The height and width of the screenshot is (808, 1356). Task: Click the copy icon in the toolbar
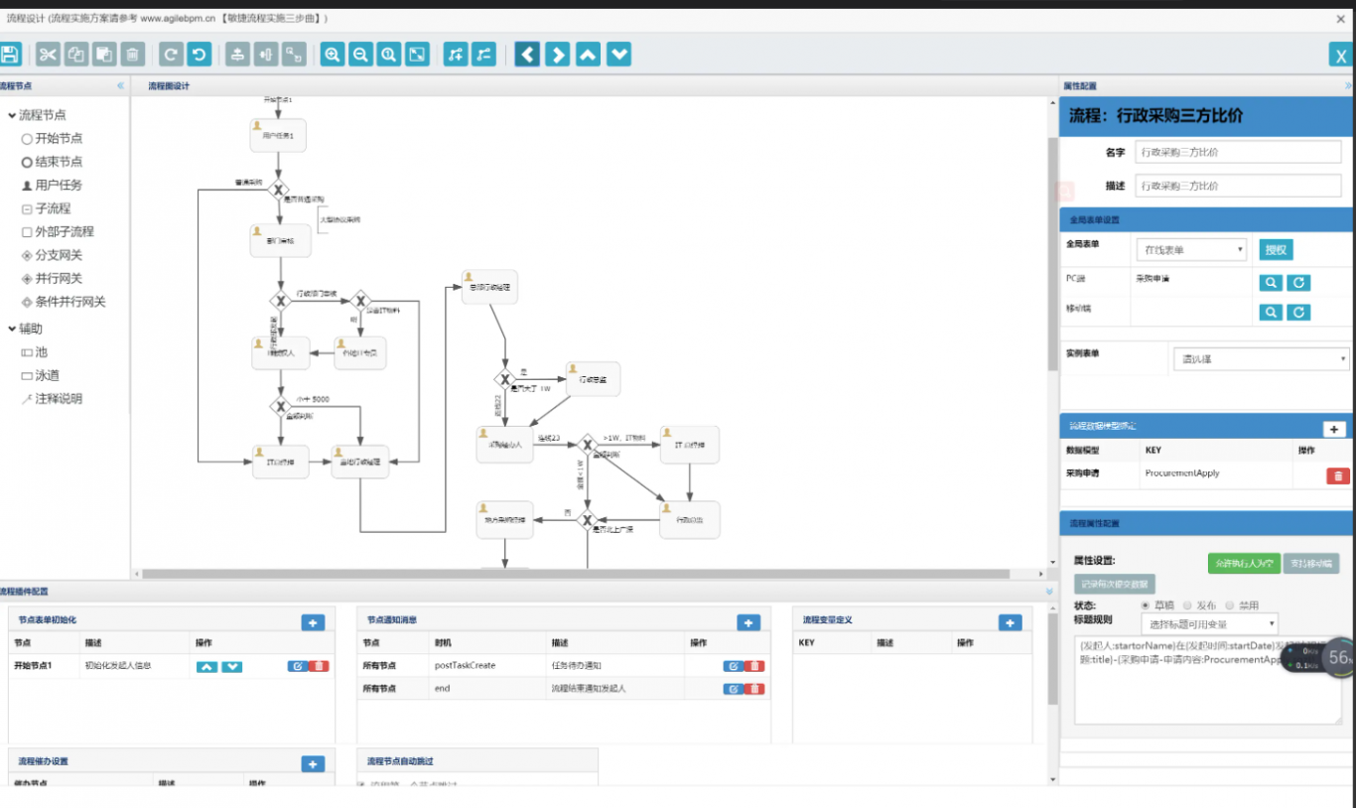[76, 55]
